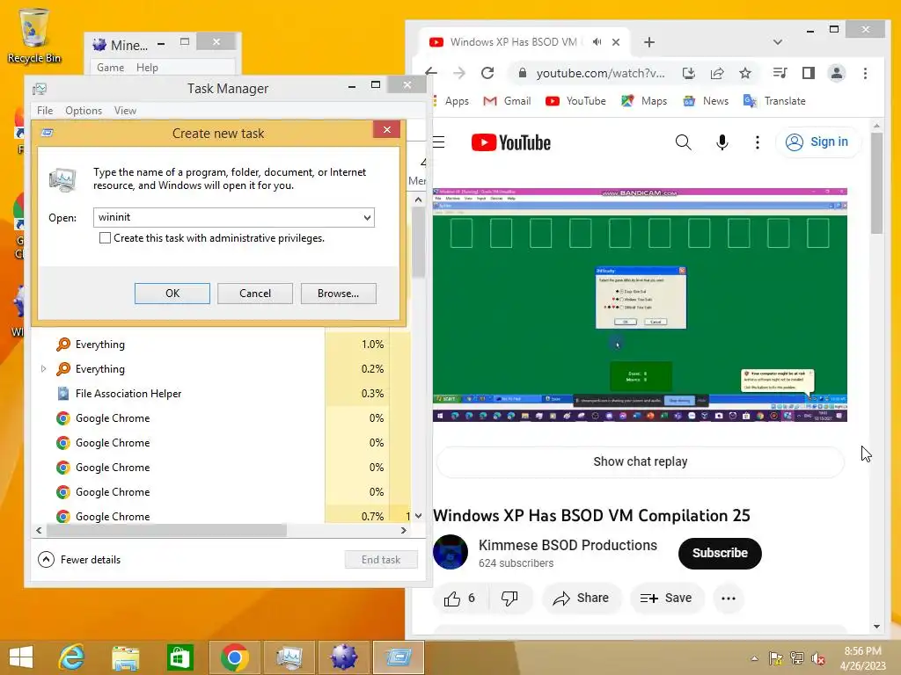Reload the YouTube page
901x675 pixels.
click(487, 73)
